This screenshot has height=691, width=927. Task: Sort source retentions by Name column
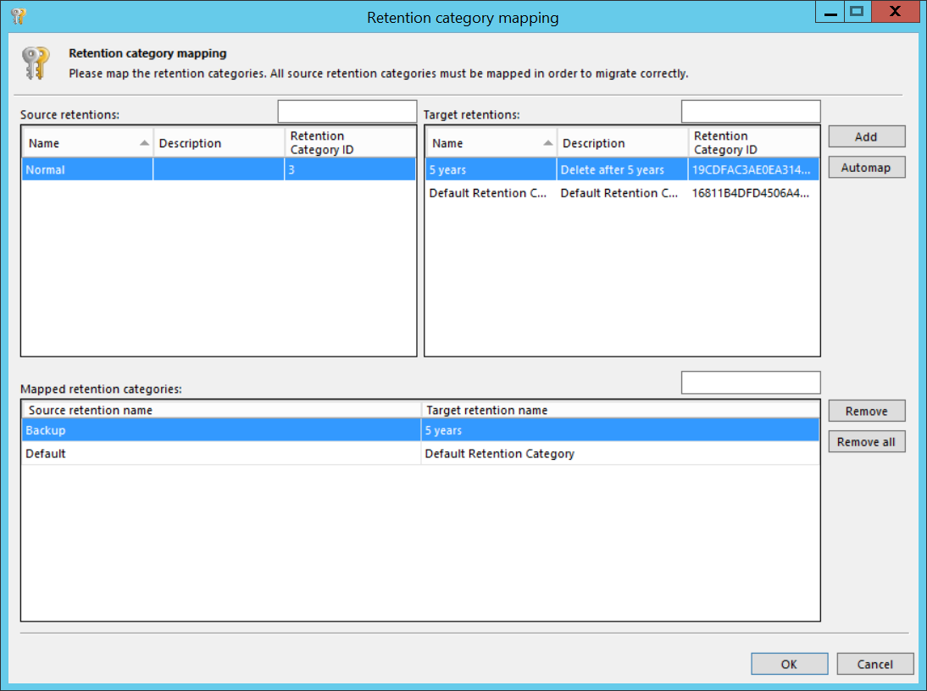click(x=86, y=143)
